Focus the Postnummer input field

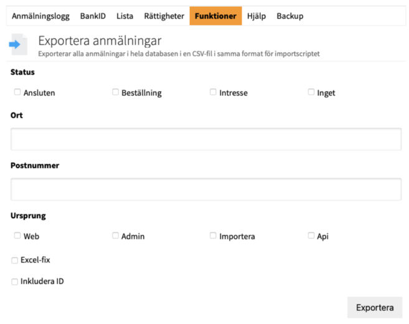click(x=205, y=189)
